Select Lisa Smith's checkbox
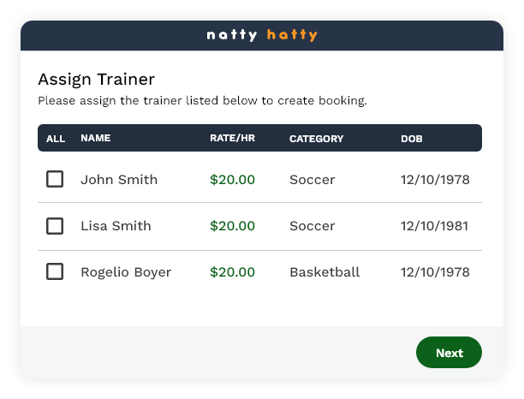Image resolution: width=524 pixels, height=399 pixels. click(55, 226)
